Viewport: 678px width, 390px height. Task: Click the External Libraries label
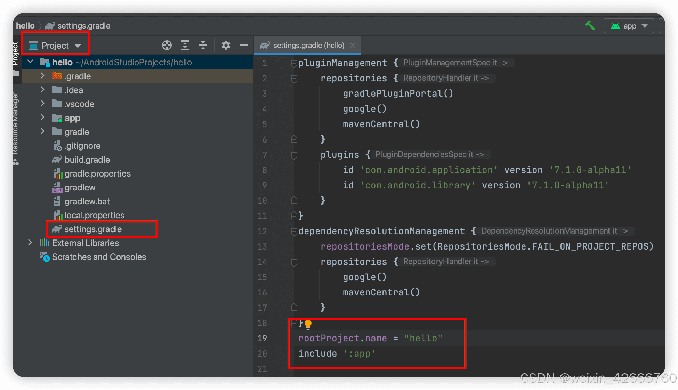click(x=85, y=243)
